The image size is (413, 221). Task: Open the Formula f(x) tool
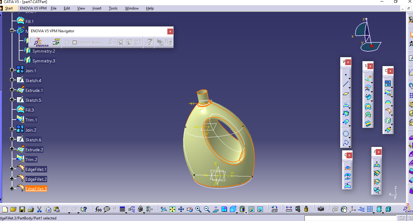pos(98,209)
